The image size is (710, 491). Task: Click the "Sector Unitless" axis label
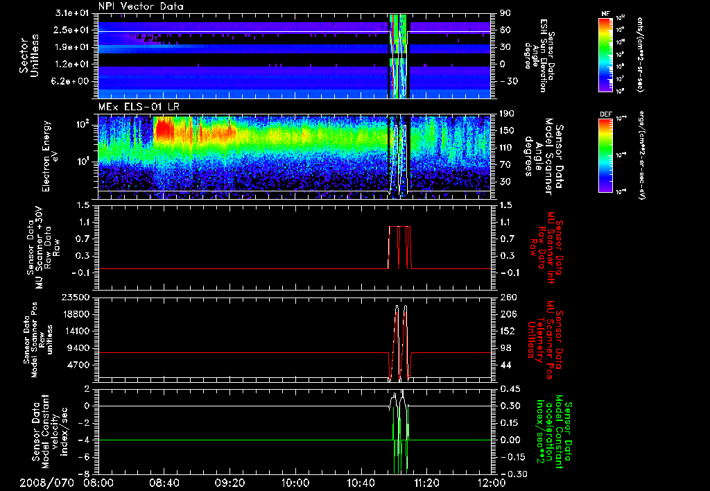[x=29, y=55]
